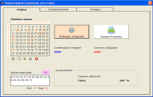
Task: Click the red X clear icon
Action: coord(36,59)
